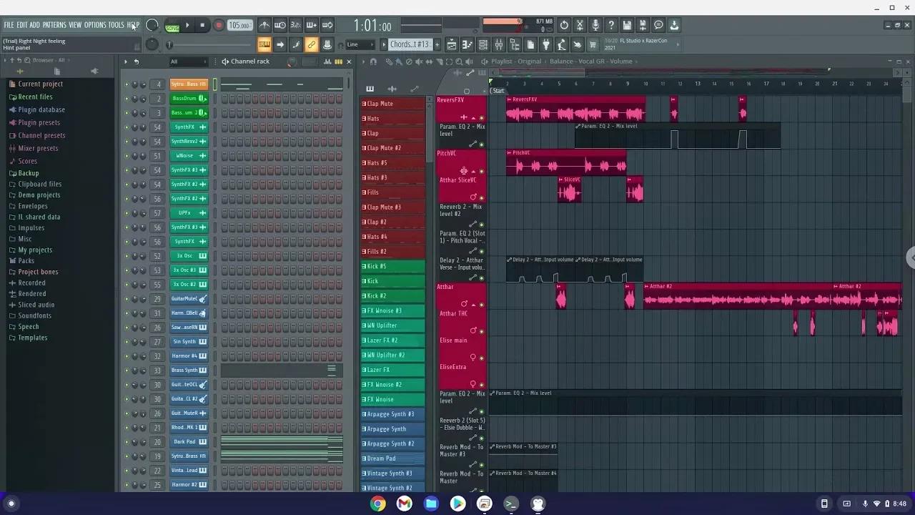Switch the pattern/song mode button
The height and width of the screenshot is (515, 915).
click(172, 26)
